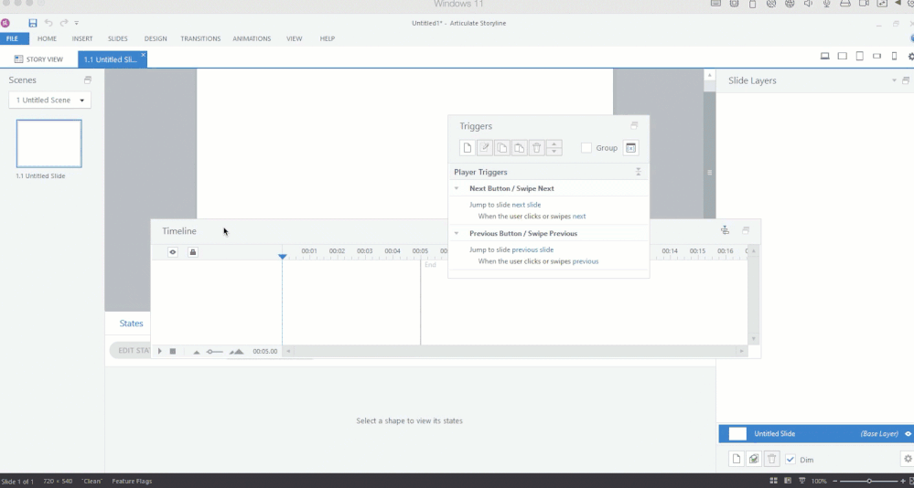Click the Copy trigger icon

502,148
